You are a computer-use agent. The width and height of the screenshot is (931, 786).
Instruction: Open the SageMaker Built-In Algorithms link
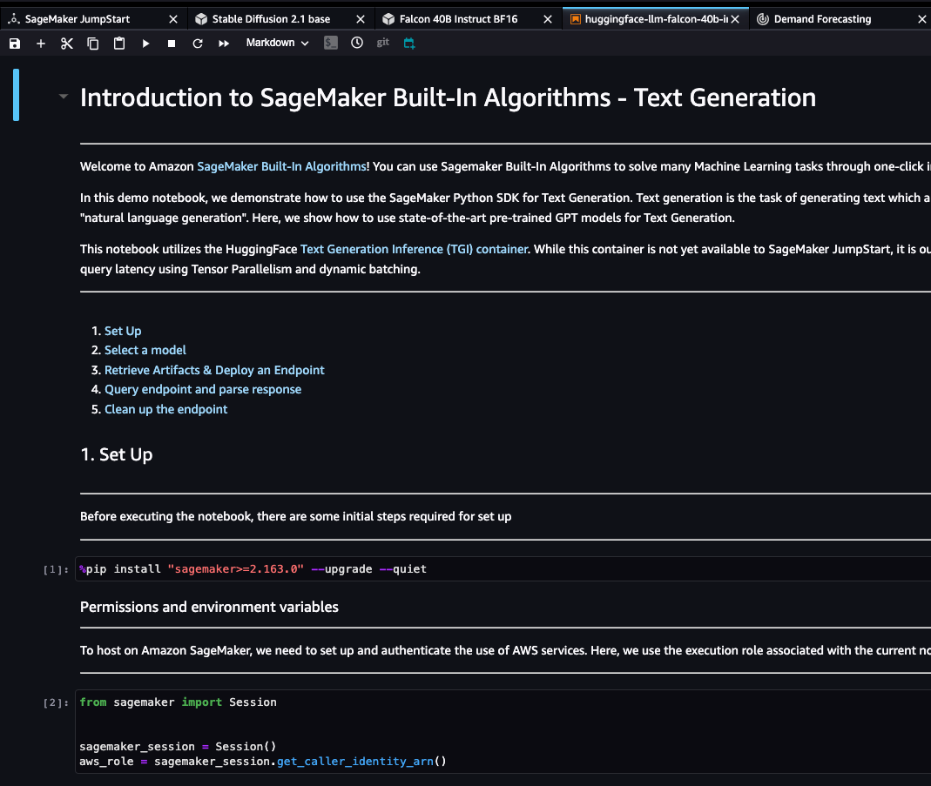[x=281, y=167]
